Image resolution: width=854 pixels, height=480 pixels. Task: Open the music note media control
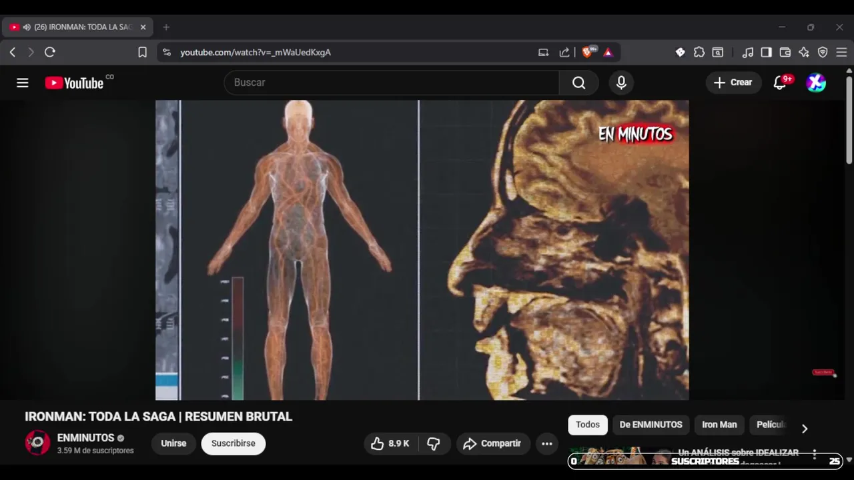click(x=748, y=52)
